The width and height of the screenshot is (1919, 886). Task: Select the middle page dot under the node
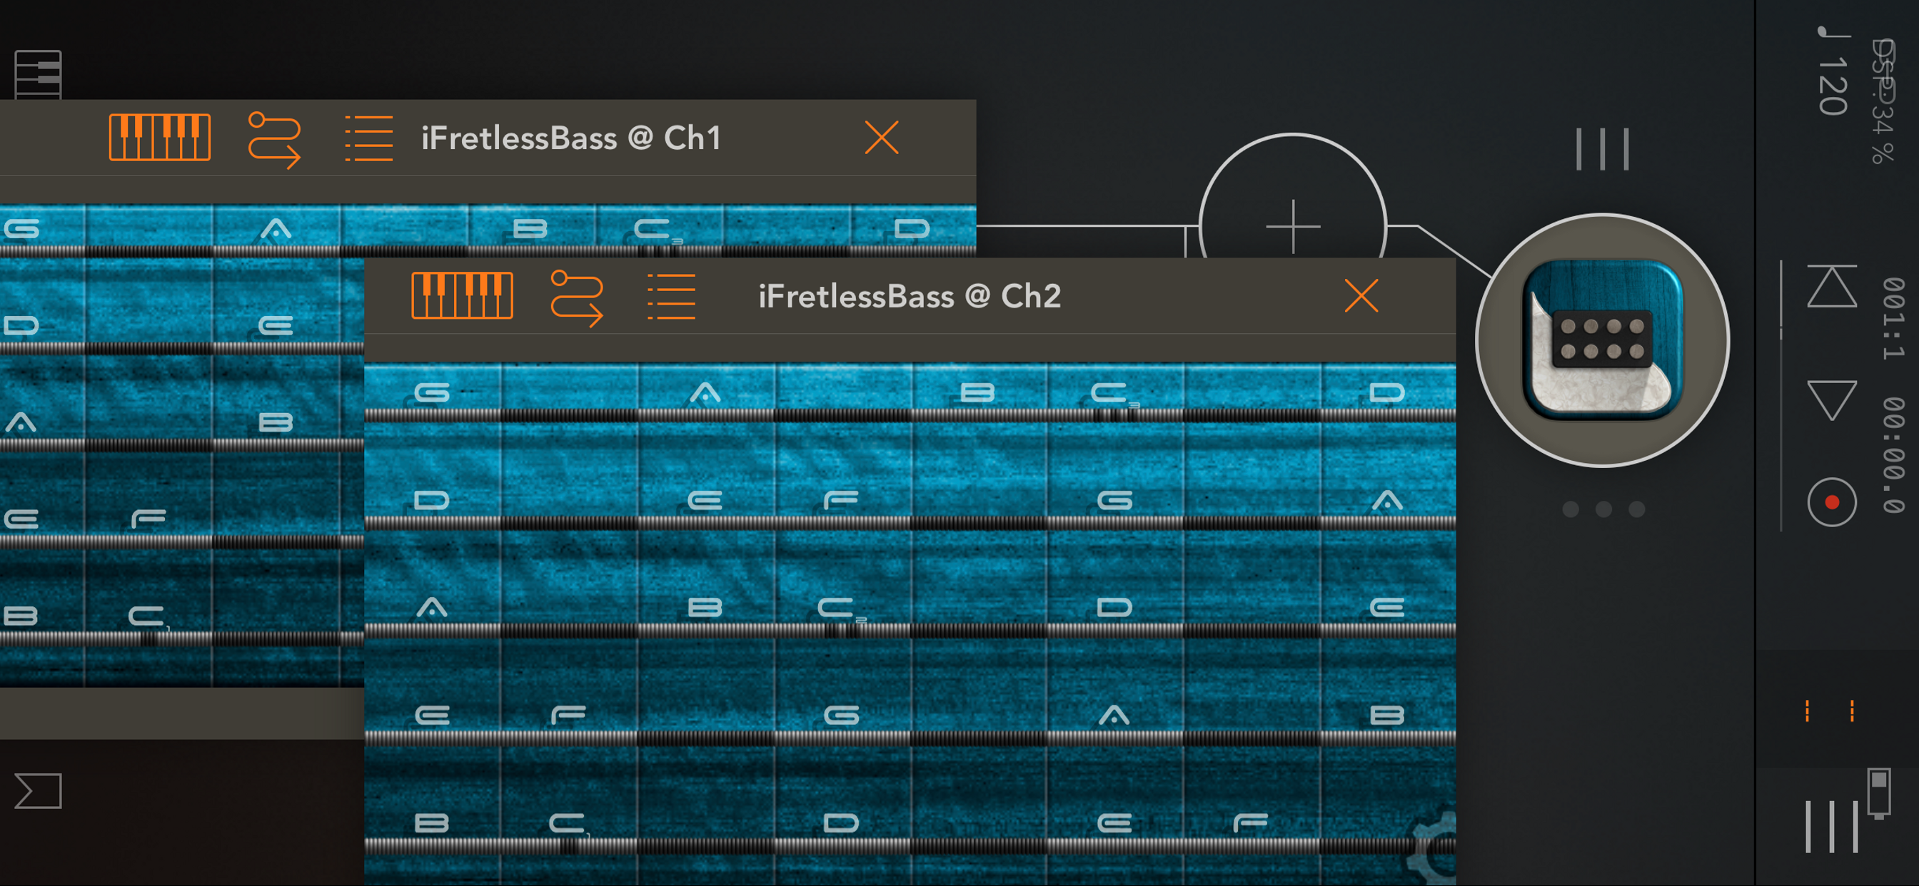click(x=1604, y=509)
